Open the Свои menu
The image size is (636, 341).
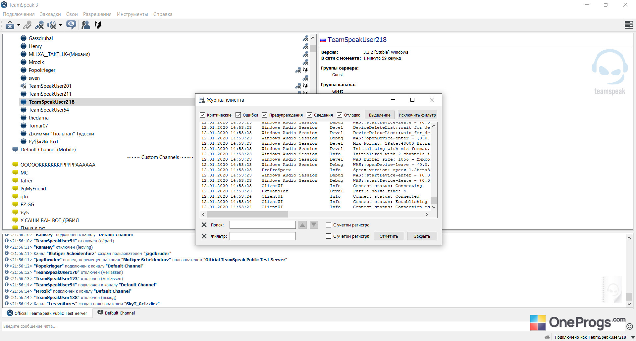72,14
